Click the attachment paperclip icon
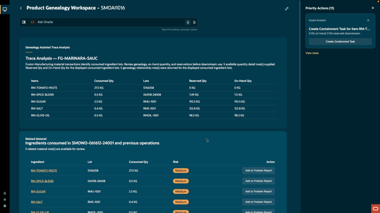The width and height of the screenshot is (380, 213). [x=194, y=22]
